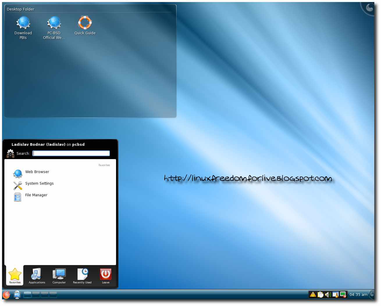381x306 pixels.
Task: Click the launcher Search input field
Action: click(71, 153)
